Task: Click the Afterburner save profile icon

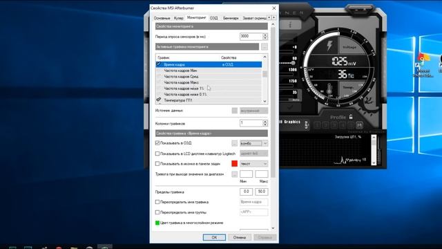Action: tap(359, 125)
